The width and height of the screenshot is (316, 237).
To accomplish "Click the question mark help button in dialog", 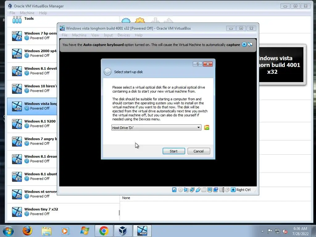I will pos(197,64).
